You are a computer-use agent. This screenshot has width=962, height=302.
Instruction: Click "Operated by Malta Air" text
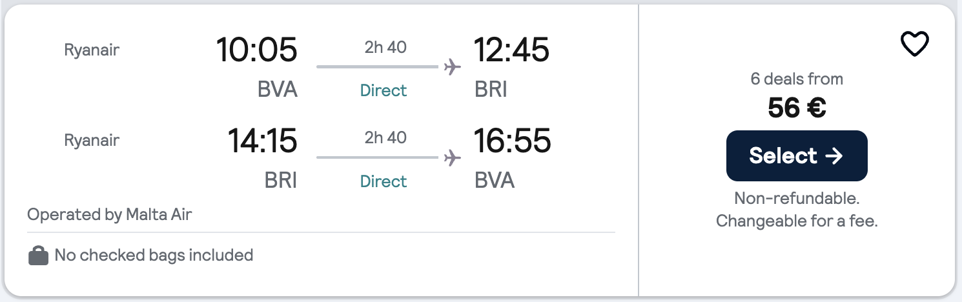[x=110, y=214]
